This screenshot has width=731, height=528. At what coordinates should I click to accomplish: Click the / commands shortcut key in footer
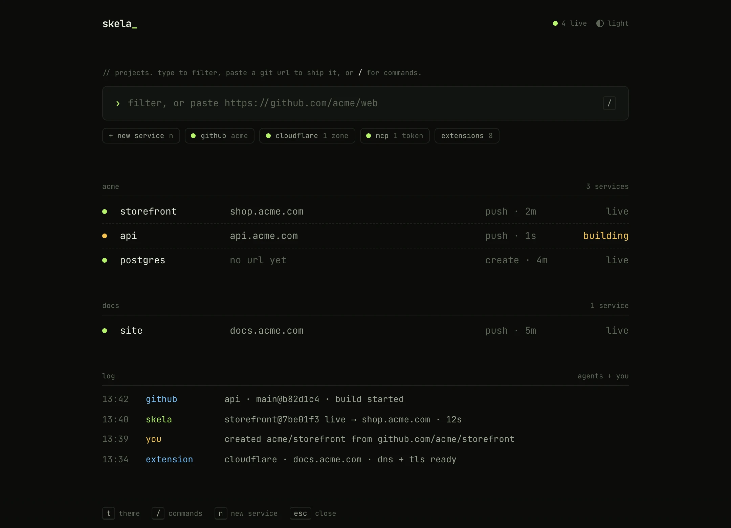158,513
